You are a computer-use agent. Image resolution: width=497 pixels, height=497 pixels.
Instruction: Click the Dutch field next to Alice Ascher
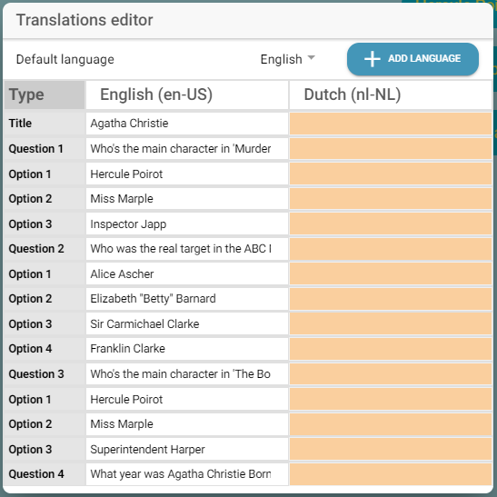(391, 274)
